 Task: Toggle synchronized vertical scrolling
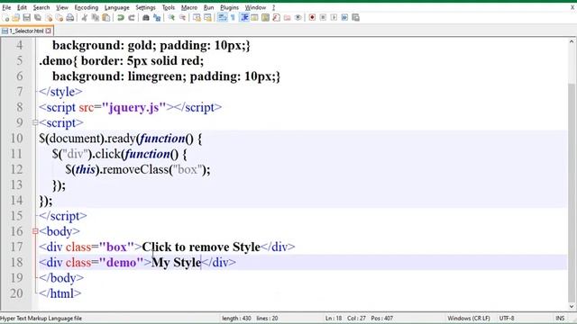(197, 18)
